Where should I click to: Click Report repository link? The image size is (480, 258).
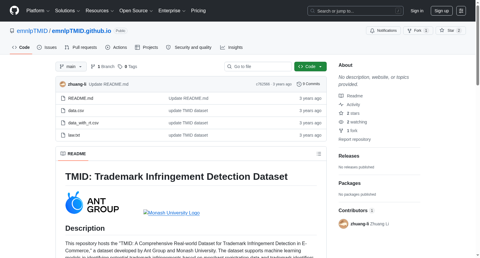pyautogui.click(x=355, y=139)
